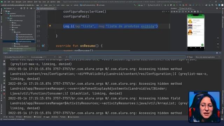This screenshot has height=126, width=224.
Task: Open the Window menu
Action: [x=53, y=2]
